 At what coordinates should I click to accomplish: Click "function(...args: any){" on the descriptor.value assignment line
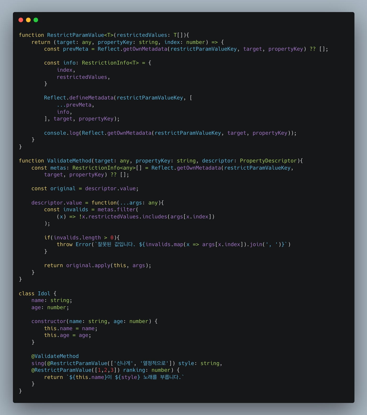click(x=128, y=203)
